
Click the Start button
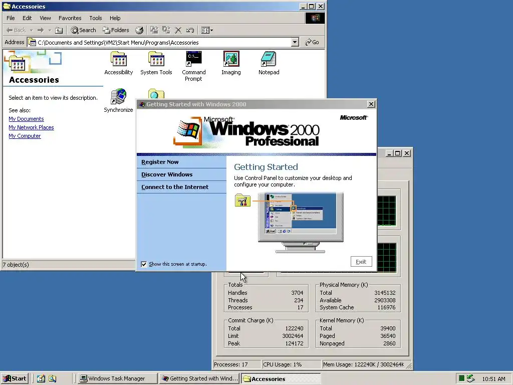(15, 378)
